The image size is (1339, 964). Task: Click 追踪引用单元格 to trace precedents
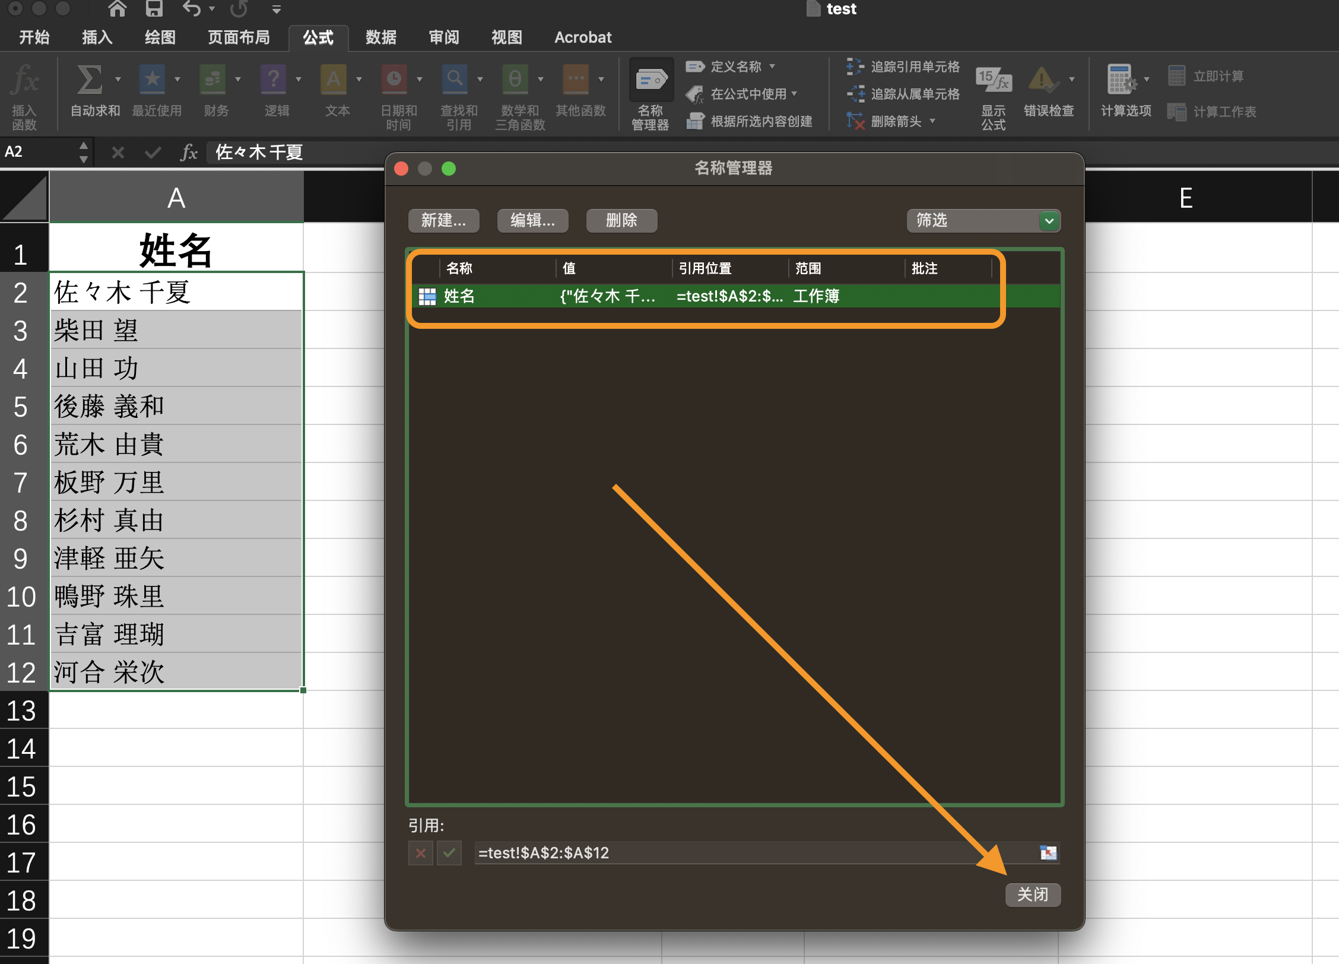pos(902,66)
